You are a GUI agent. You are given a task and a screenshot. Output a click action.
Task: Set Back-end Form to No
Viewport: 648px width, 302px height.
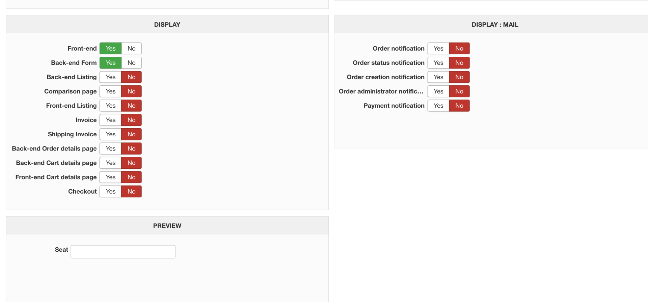(131, 63)
